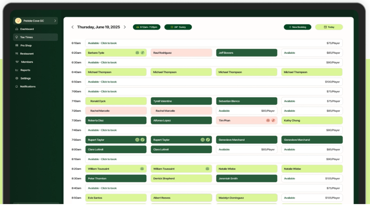Click the 8:20am time label
This screenshot has height=208, width=370.
coord(76,169)
